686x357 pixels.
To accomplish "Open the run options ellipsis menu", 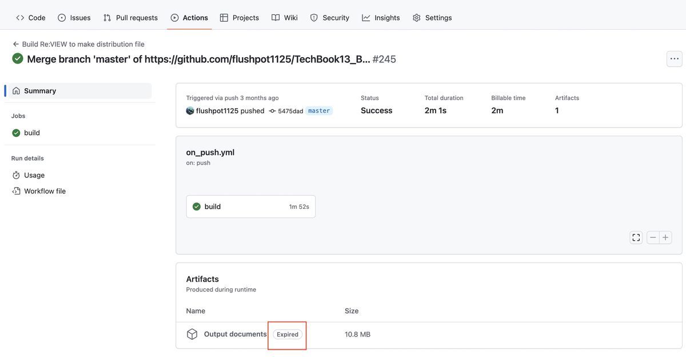I will click(x=675, y=58).
